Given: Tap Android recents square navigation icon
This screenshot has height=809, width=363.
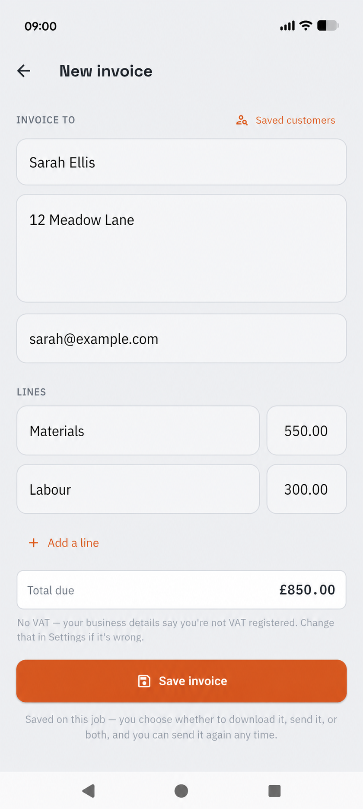Looking at the screenshot, I should click(x=274, y=791).
